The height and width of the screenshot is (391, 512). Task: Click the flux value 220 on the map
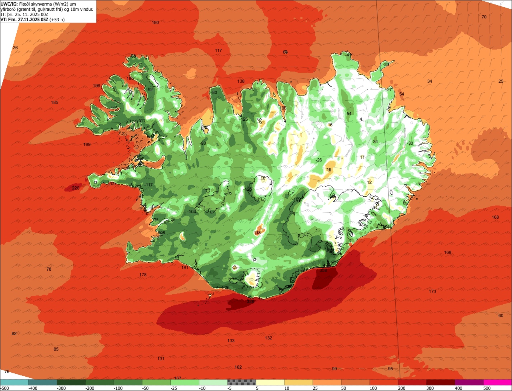coord(76,188)
